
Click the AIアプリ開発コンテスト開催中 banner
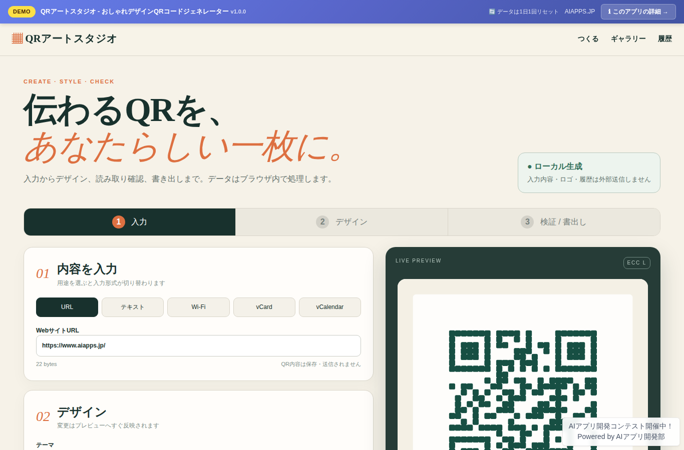(x=621, y=431)
